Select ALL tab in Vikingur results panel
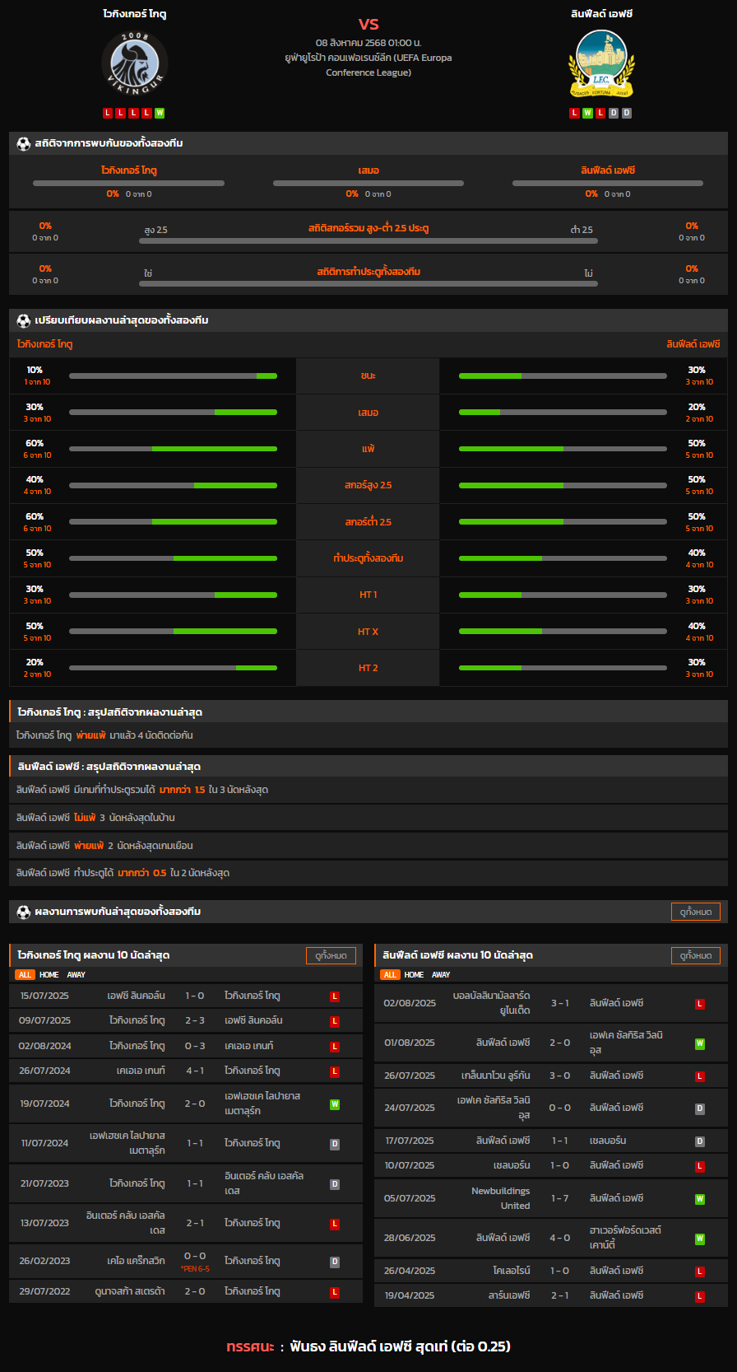 (x=25, y=975)
